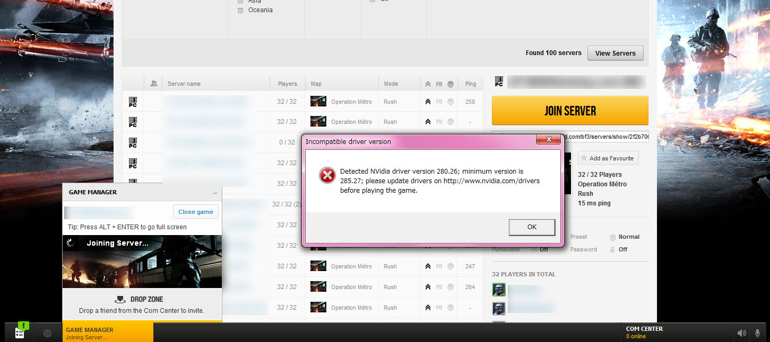Sort by the rank chevron column header
The image size is (770, 342).
tap(428, 84)
